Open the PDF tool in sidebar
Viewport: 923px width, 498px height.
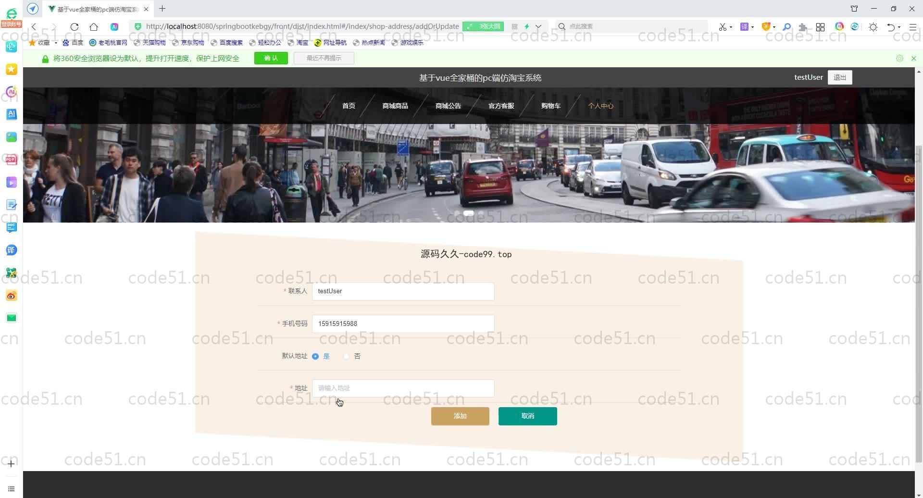(x=12, y=160)
